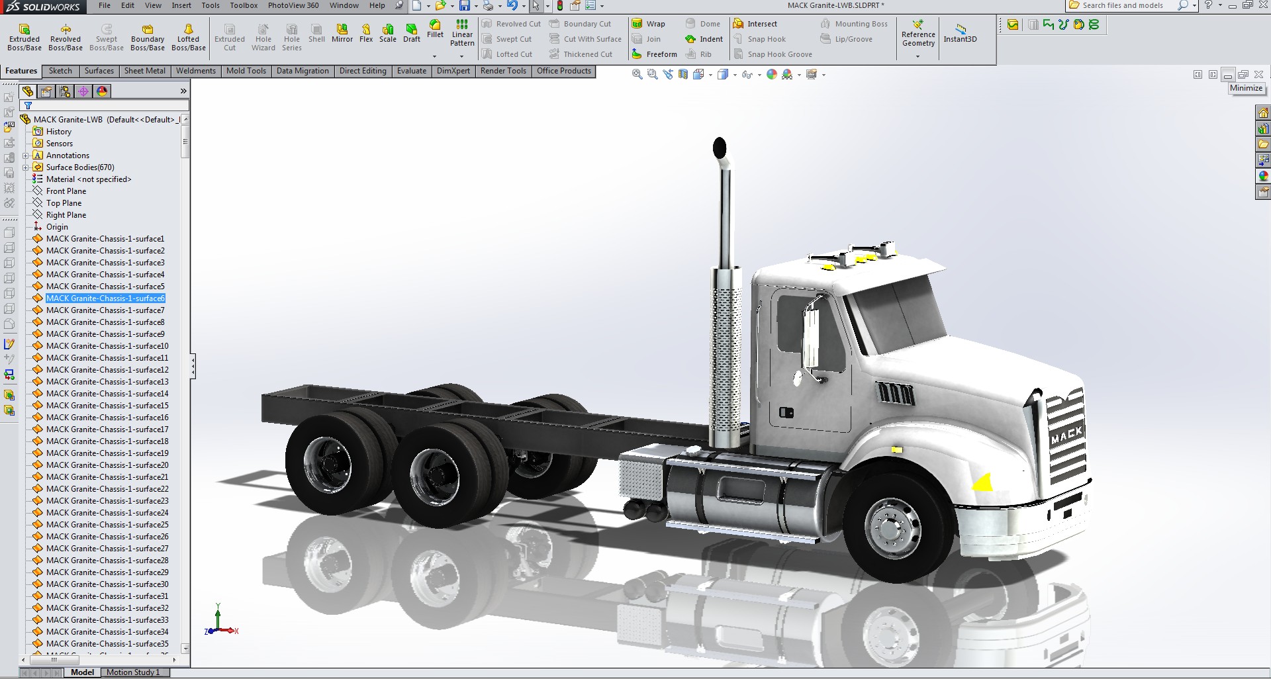Click the Indent feature

(704, 39)
